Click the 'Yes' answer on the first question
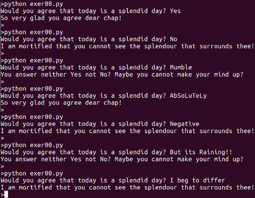The image size is (255, 198). pos(175,11)
